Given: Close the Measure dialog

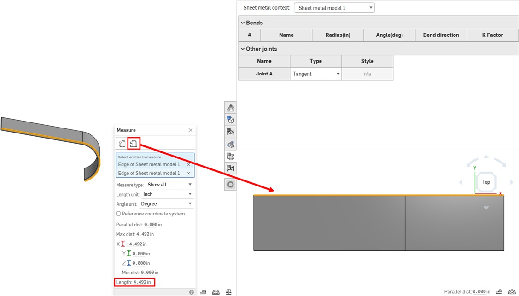Looking at the screenshot, I should 190,130.
